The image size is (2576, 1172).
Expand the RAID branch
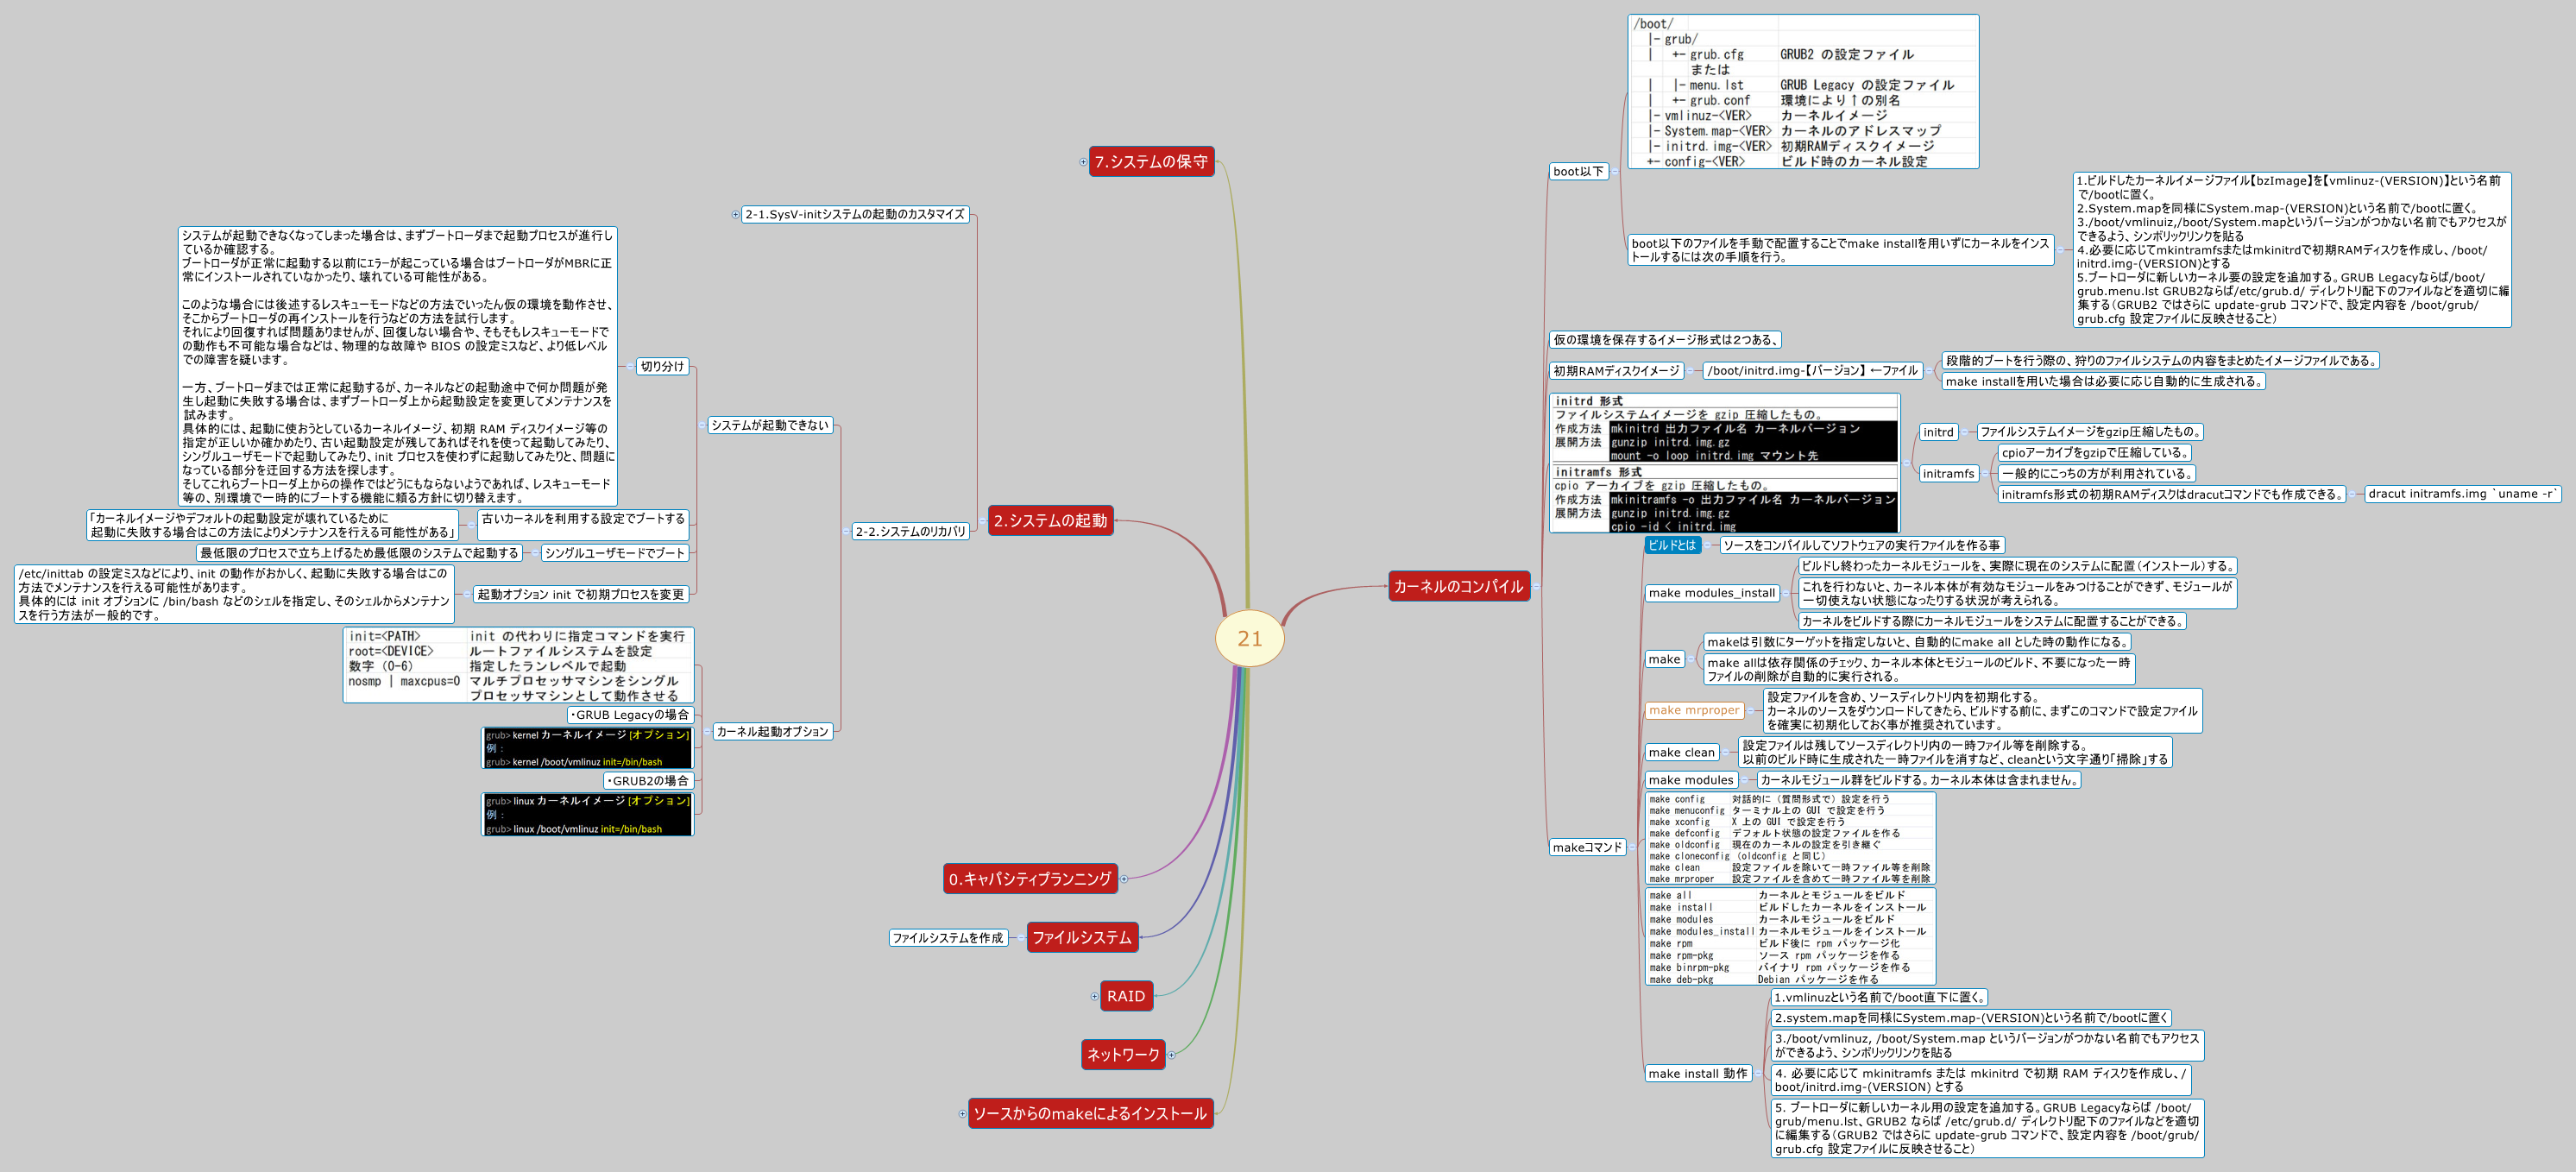1094,997
